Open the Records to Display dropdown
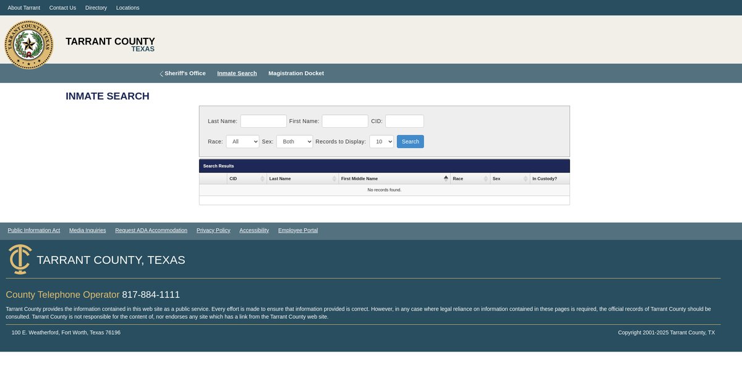This screenshot has width=742, height=383. point(382,141)
